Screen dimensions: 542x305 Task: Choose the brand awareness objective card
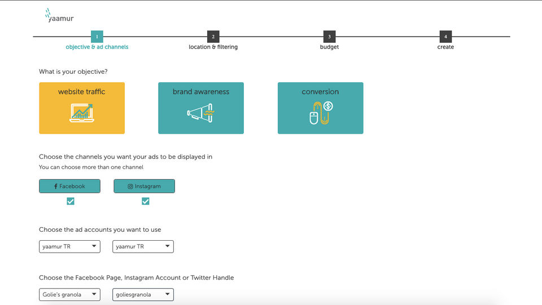[201, 108]
